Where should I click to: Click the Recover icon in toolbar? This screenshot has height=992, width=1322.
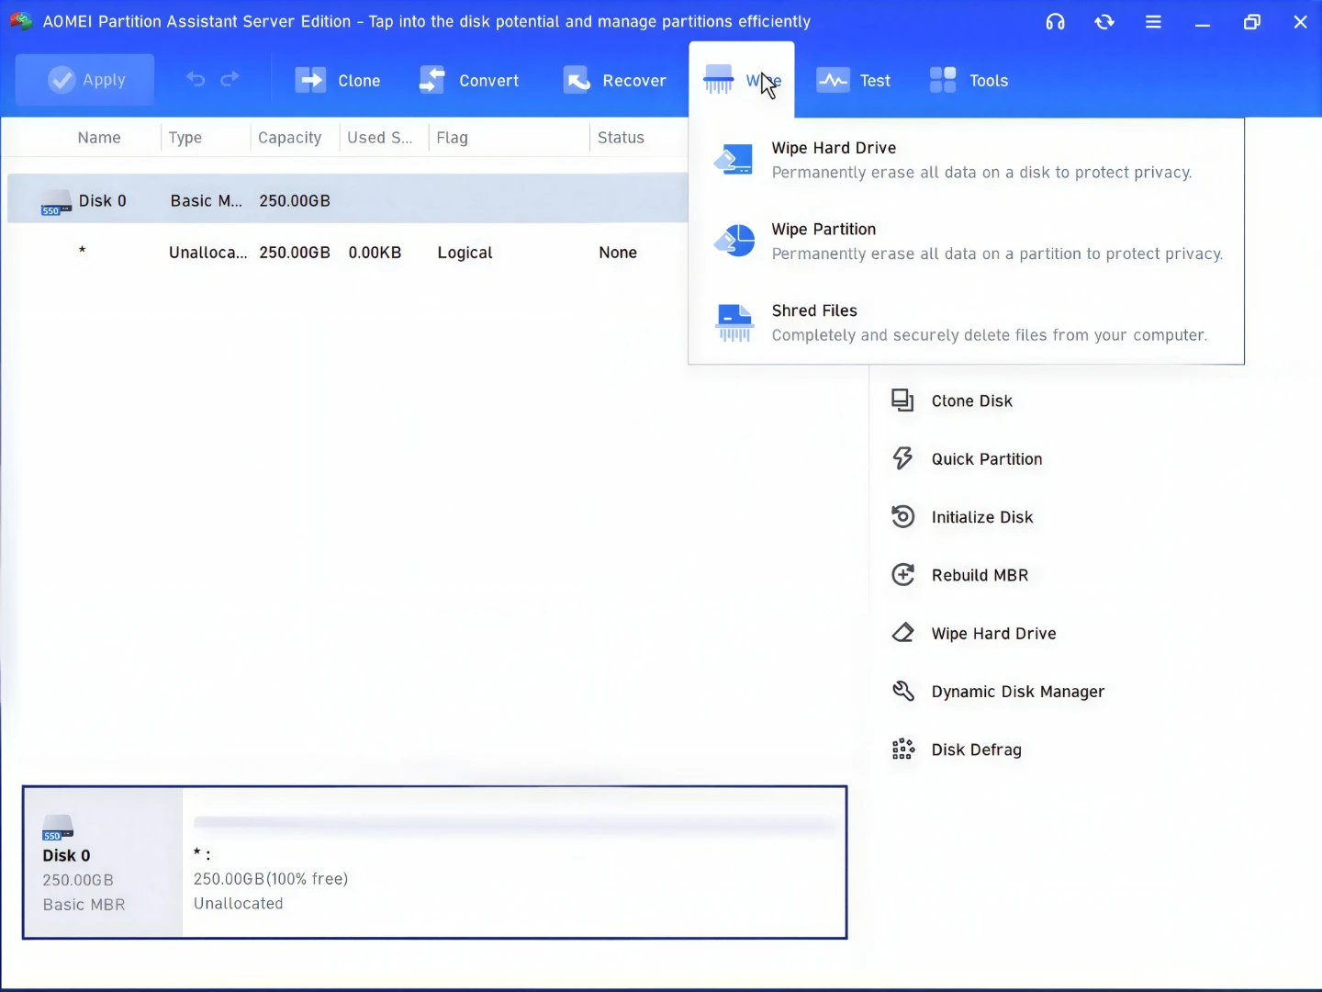pos(577,81)
